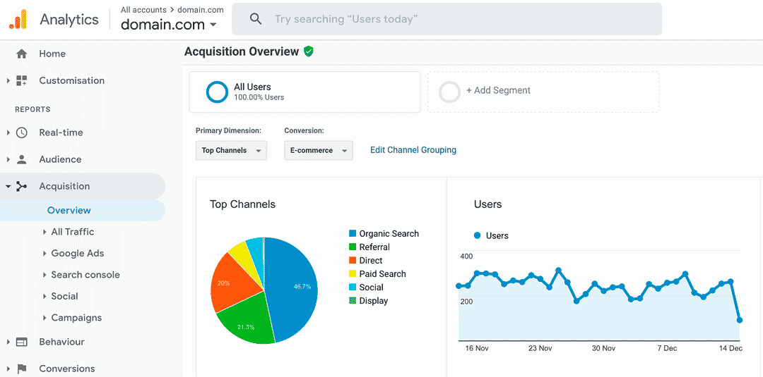The image size is (763, 377).
Task: Click the Real-time clock icon
Action: (22, 132)
